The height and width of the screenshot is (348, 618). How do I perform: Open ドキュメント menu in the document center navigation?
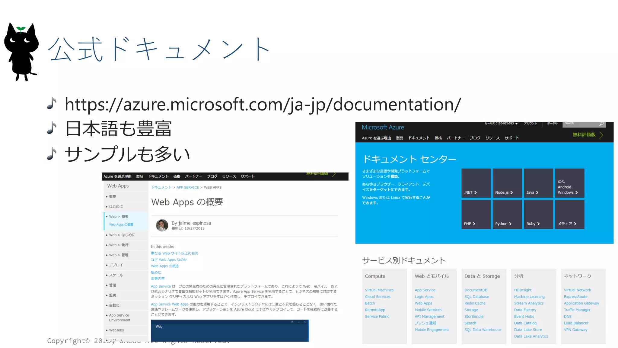(x=419, y=138)
